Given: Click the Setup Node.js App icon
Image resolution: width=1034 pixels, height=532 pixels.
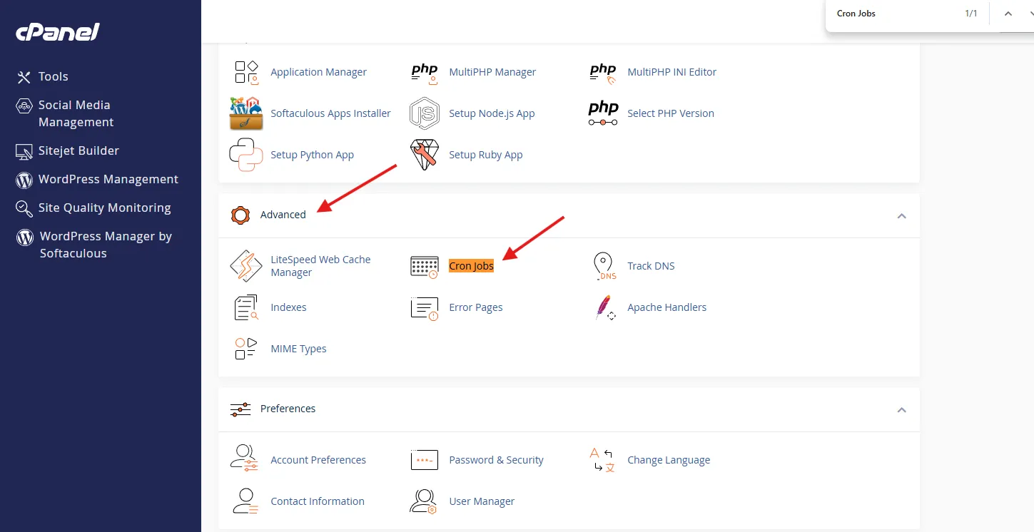Looking at the screenshot, I should pyautogui.click(x=425, y=113).
